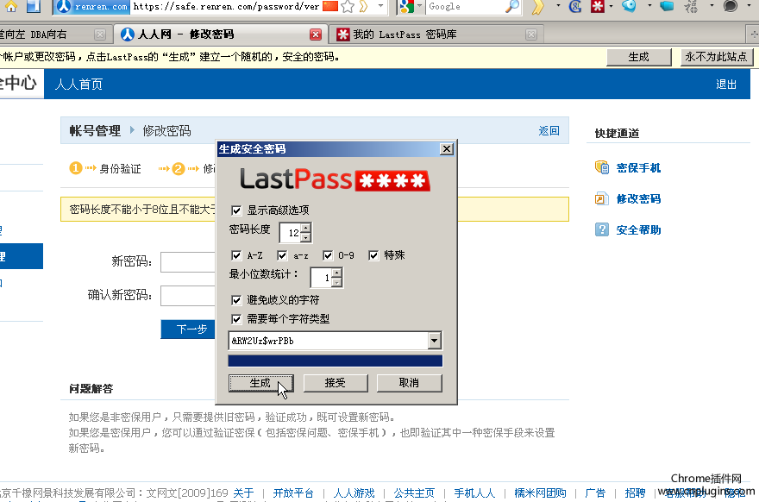Click the generated password text field
The image size is (759, 502).
pyautogui.click(x=329, y=341)
